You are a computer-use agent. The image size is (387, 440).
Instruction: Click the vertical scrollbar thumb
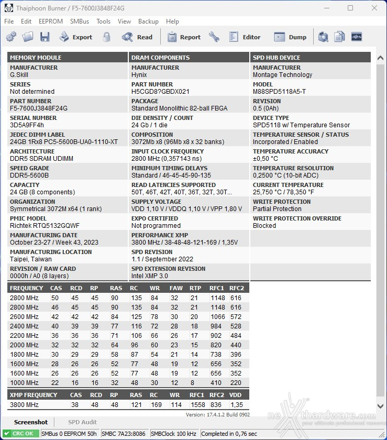pos(380,230)
